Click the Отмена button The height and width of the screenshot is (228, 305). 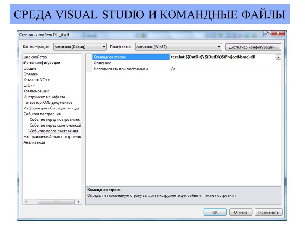point(241,212)
